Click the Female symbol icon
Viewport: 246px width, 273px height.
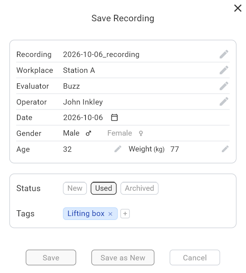click(x=141, y=133)
